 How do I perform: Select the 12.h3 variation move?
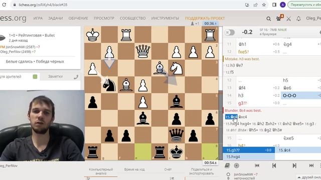pyautogui.click(x=230, y=65)
